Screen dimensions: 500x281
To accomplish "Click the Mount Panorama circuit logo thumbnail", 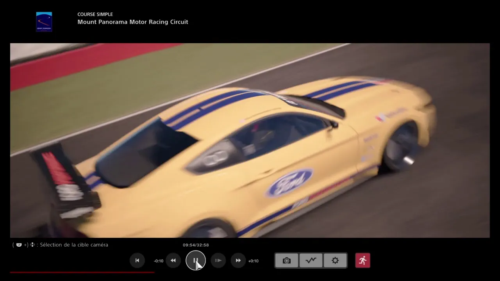I will click(44, 21).
